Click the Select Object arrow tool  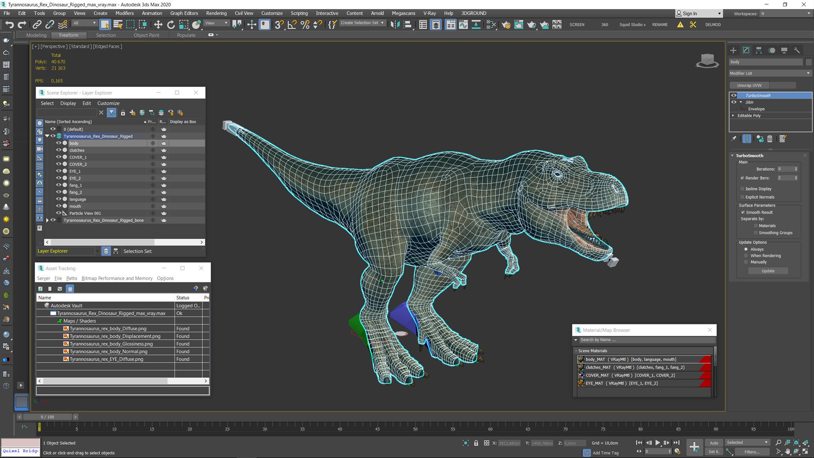tap(105, 25)
